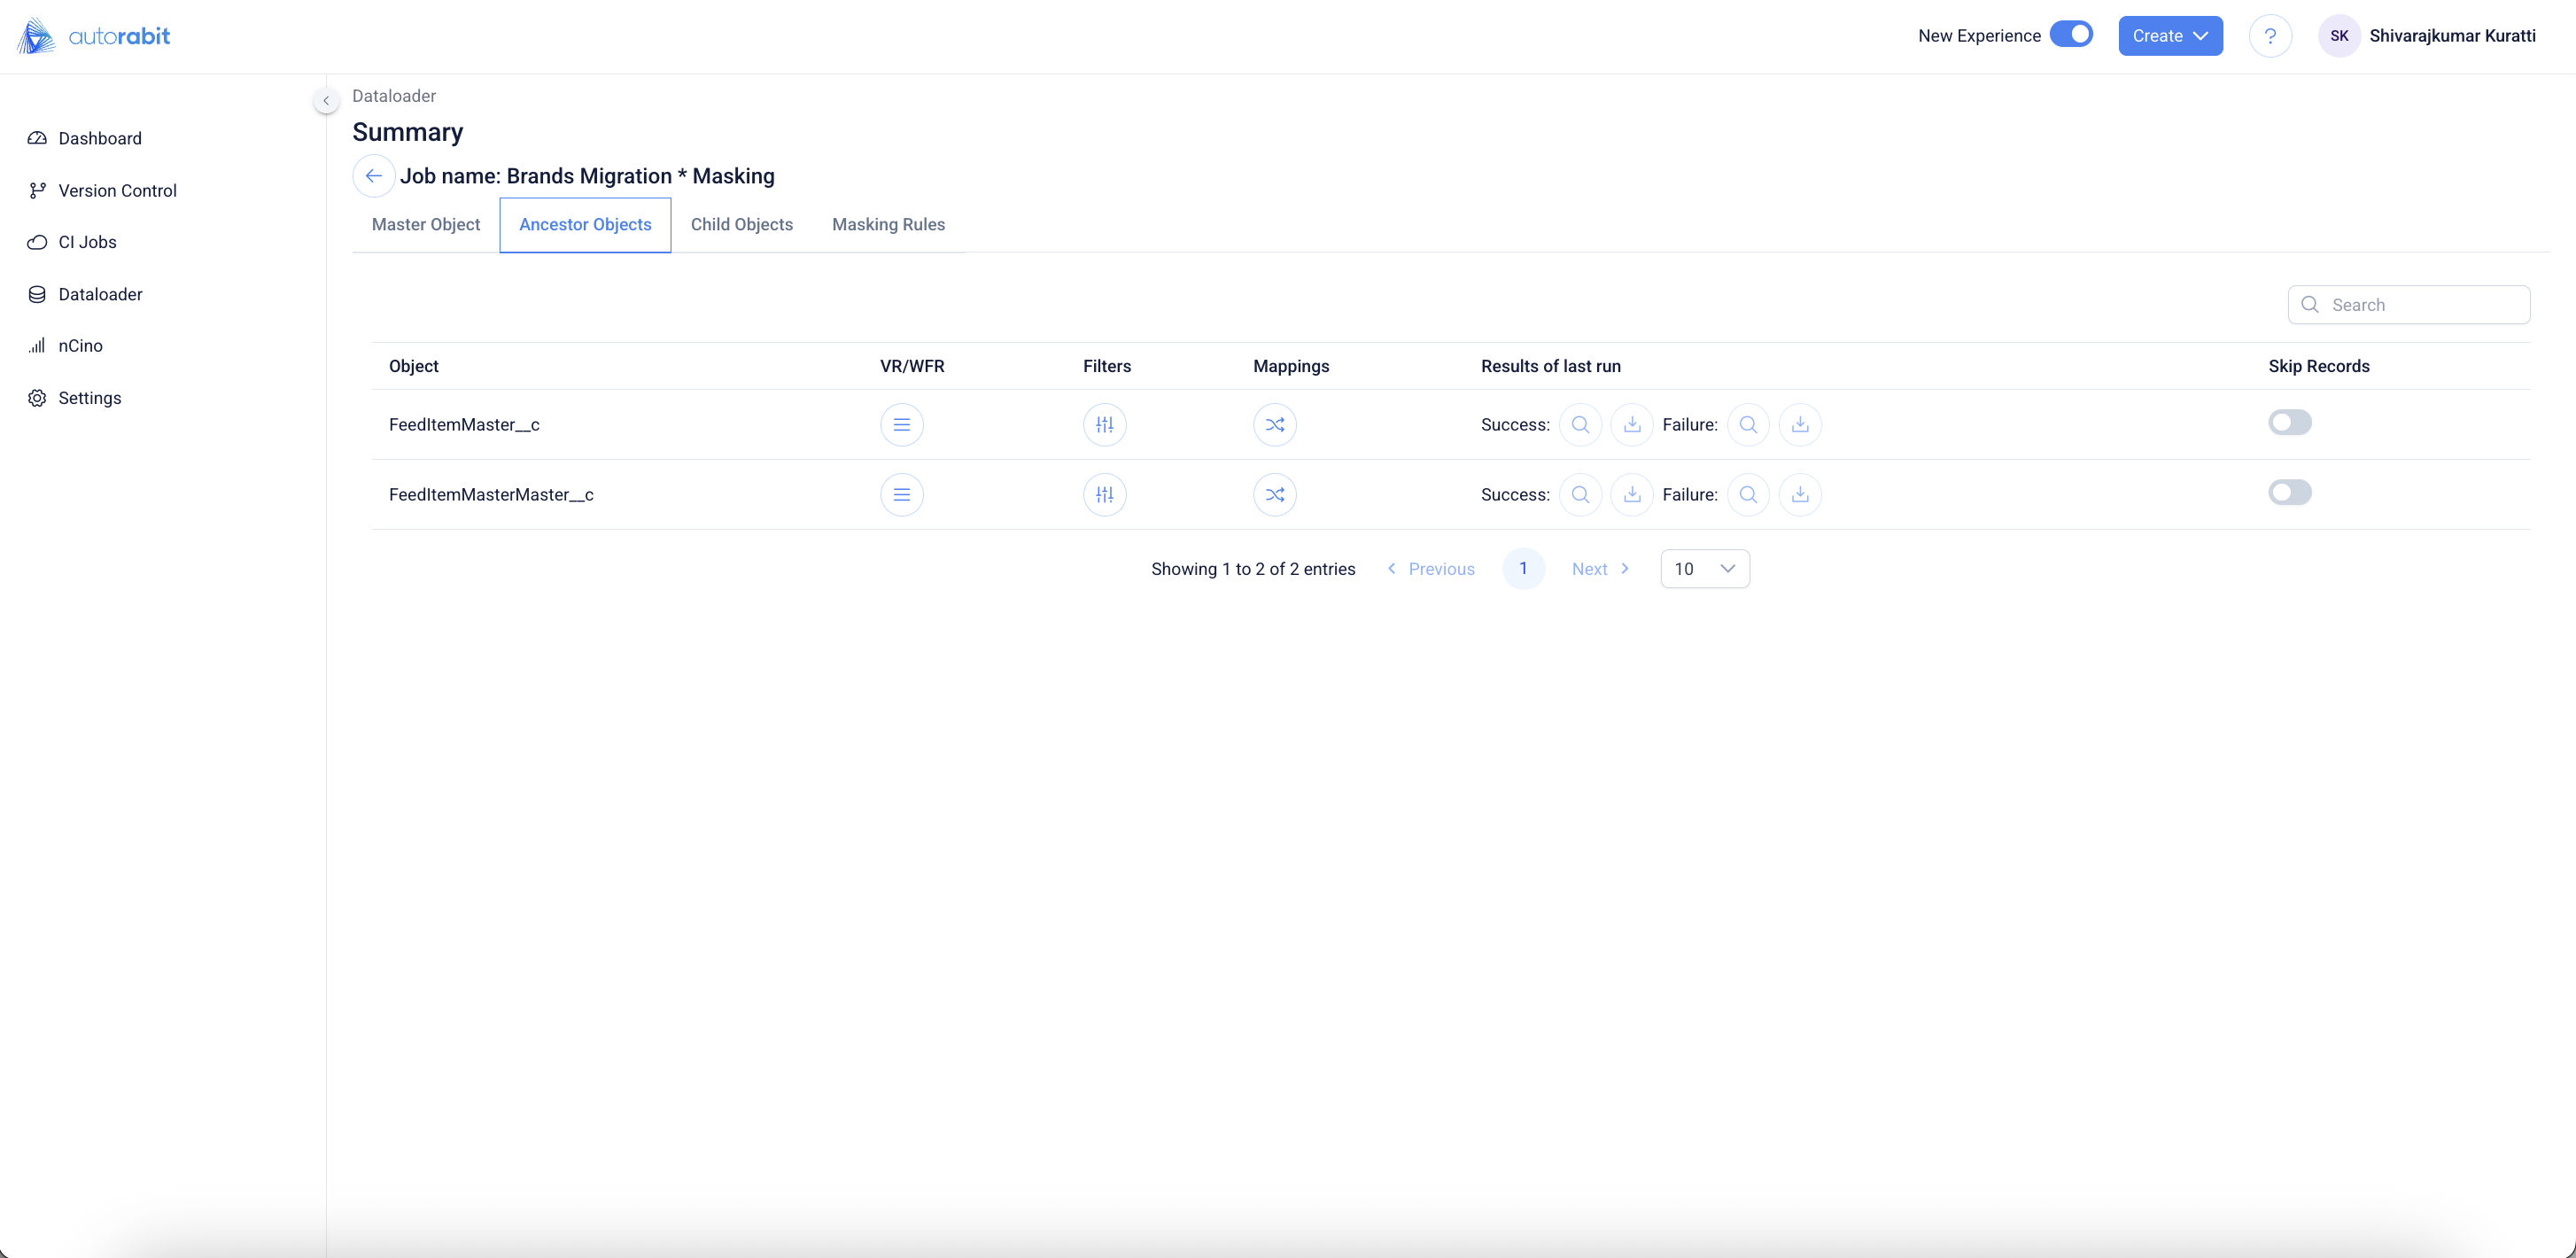This screenshot has height=1258, width=2576.
Task: Turn off the New Experience toggle
Action: click(2070, 34)
